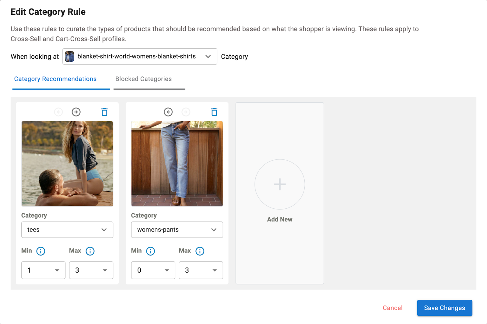Delete the tees category card

pos(104,112)
